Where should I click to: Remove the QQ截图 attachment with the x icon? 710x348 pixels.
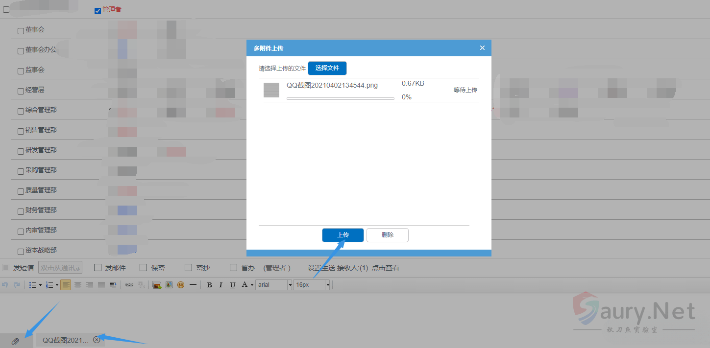coord(97,340)
